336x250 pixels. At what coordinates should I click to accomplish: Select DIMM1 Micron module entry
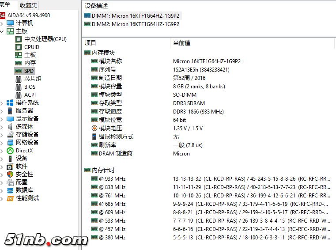[132, 15]
